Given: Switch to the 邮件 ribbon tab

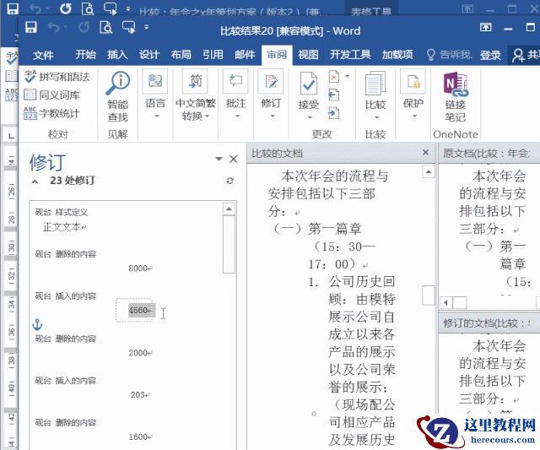Looking at the screenshot, I should [x=245, y=54].
